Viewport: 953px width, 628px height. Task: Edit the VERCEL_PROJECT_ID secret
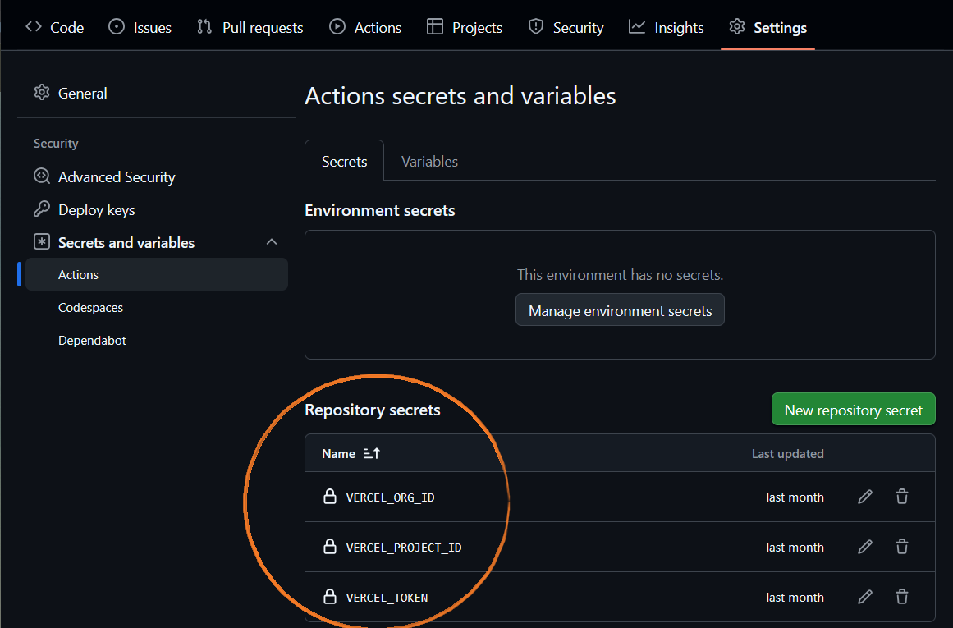point(865,547)
